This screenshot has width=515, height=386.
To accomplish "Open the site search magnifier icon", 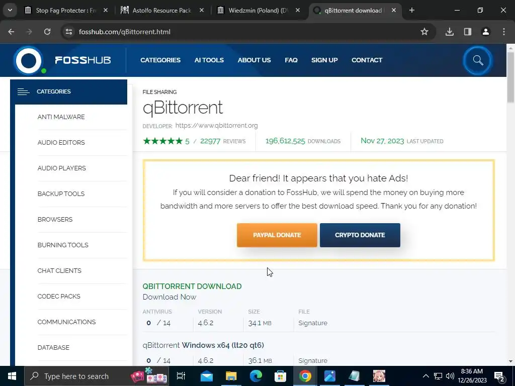I will pyautogui.click(x=478, y=60).
